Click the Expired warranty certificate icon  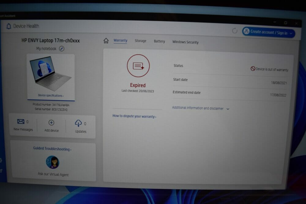pos(138,66)
